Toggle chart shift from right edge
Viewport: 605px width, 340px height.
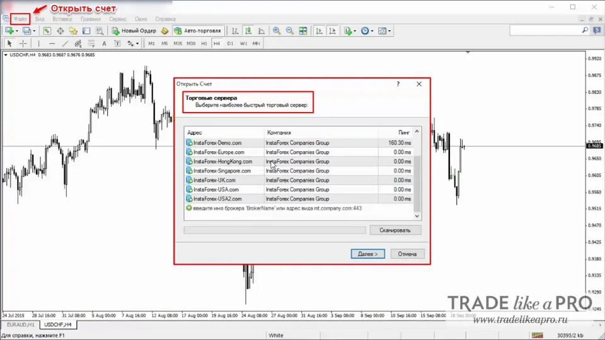[332, 31]
